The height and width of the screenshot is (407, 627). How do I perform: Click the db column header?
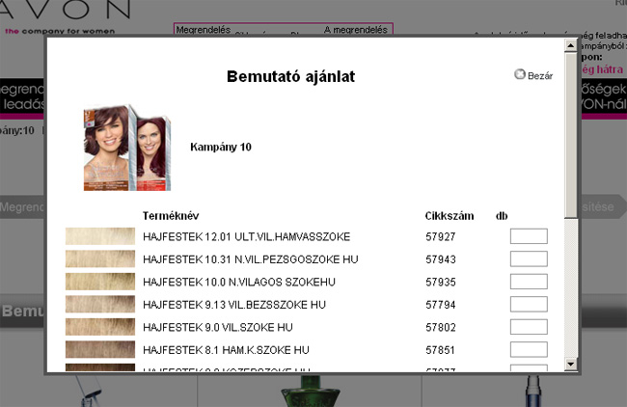coord(502,216)
